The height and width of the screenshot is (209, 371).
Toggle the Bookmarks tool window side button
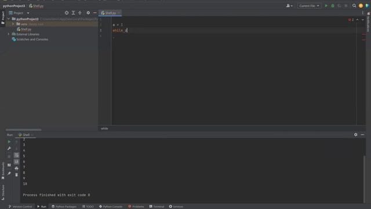3,171
